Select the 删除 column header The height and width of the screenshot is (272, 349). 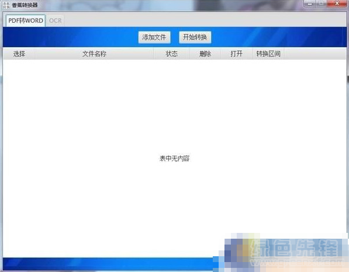tap(205, 54)
